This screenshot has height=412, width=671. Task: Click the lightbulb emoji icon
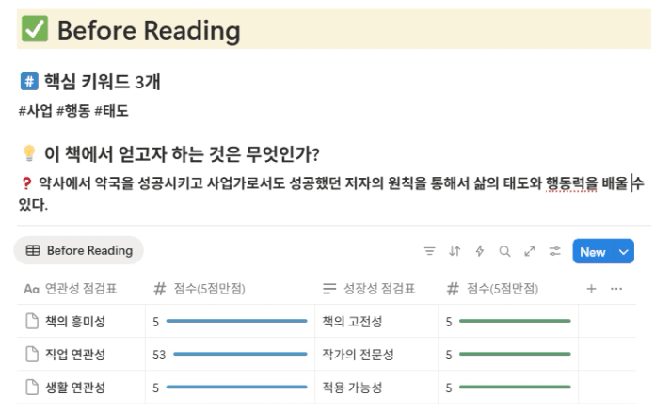[28, 154]
